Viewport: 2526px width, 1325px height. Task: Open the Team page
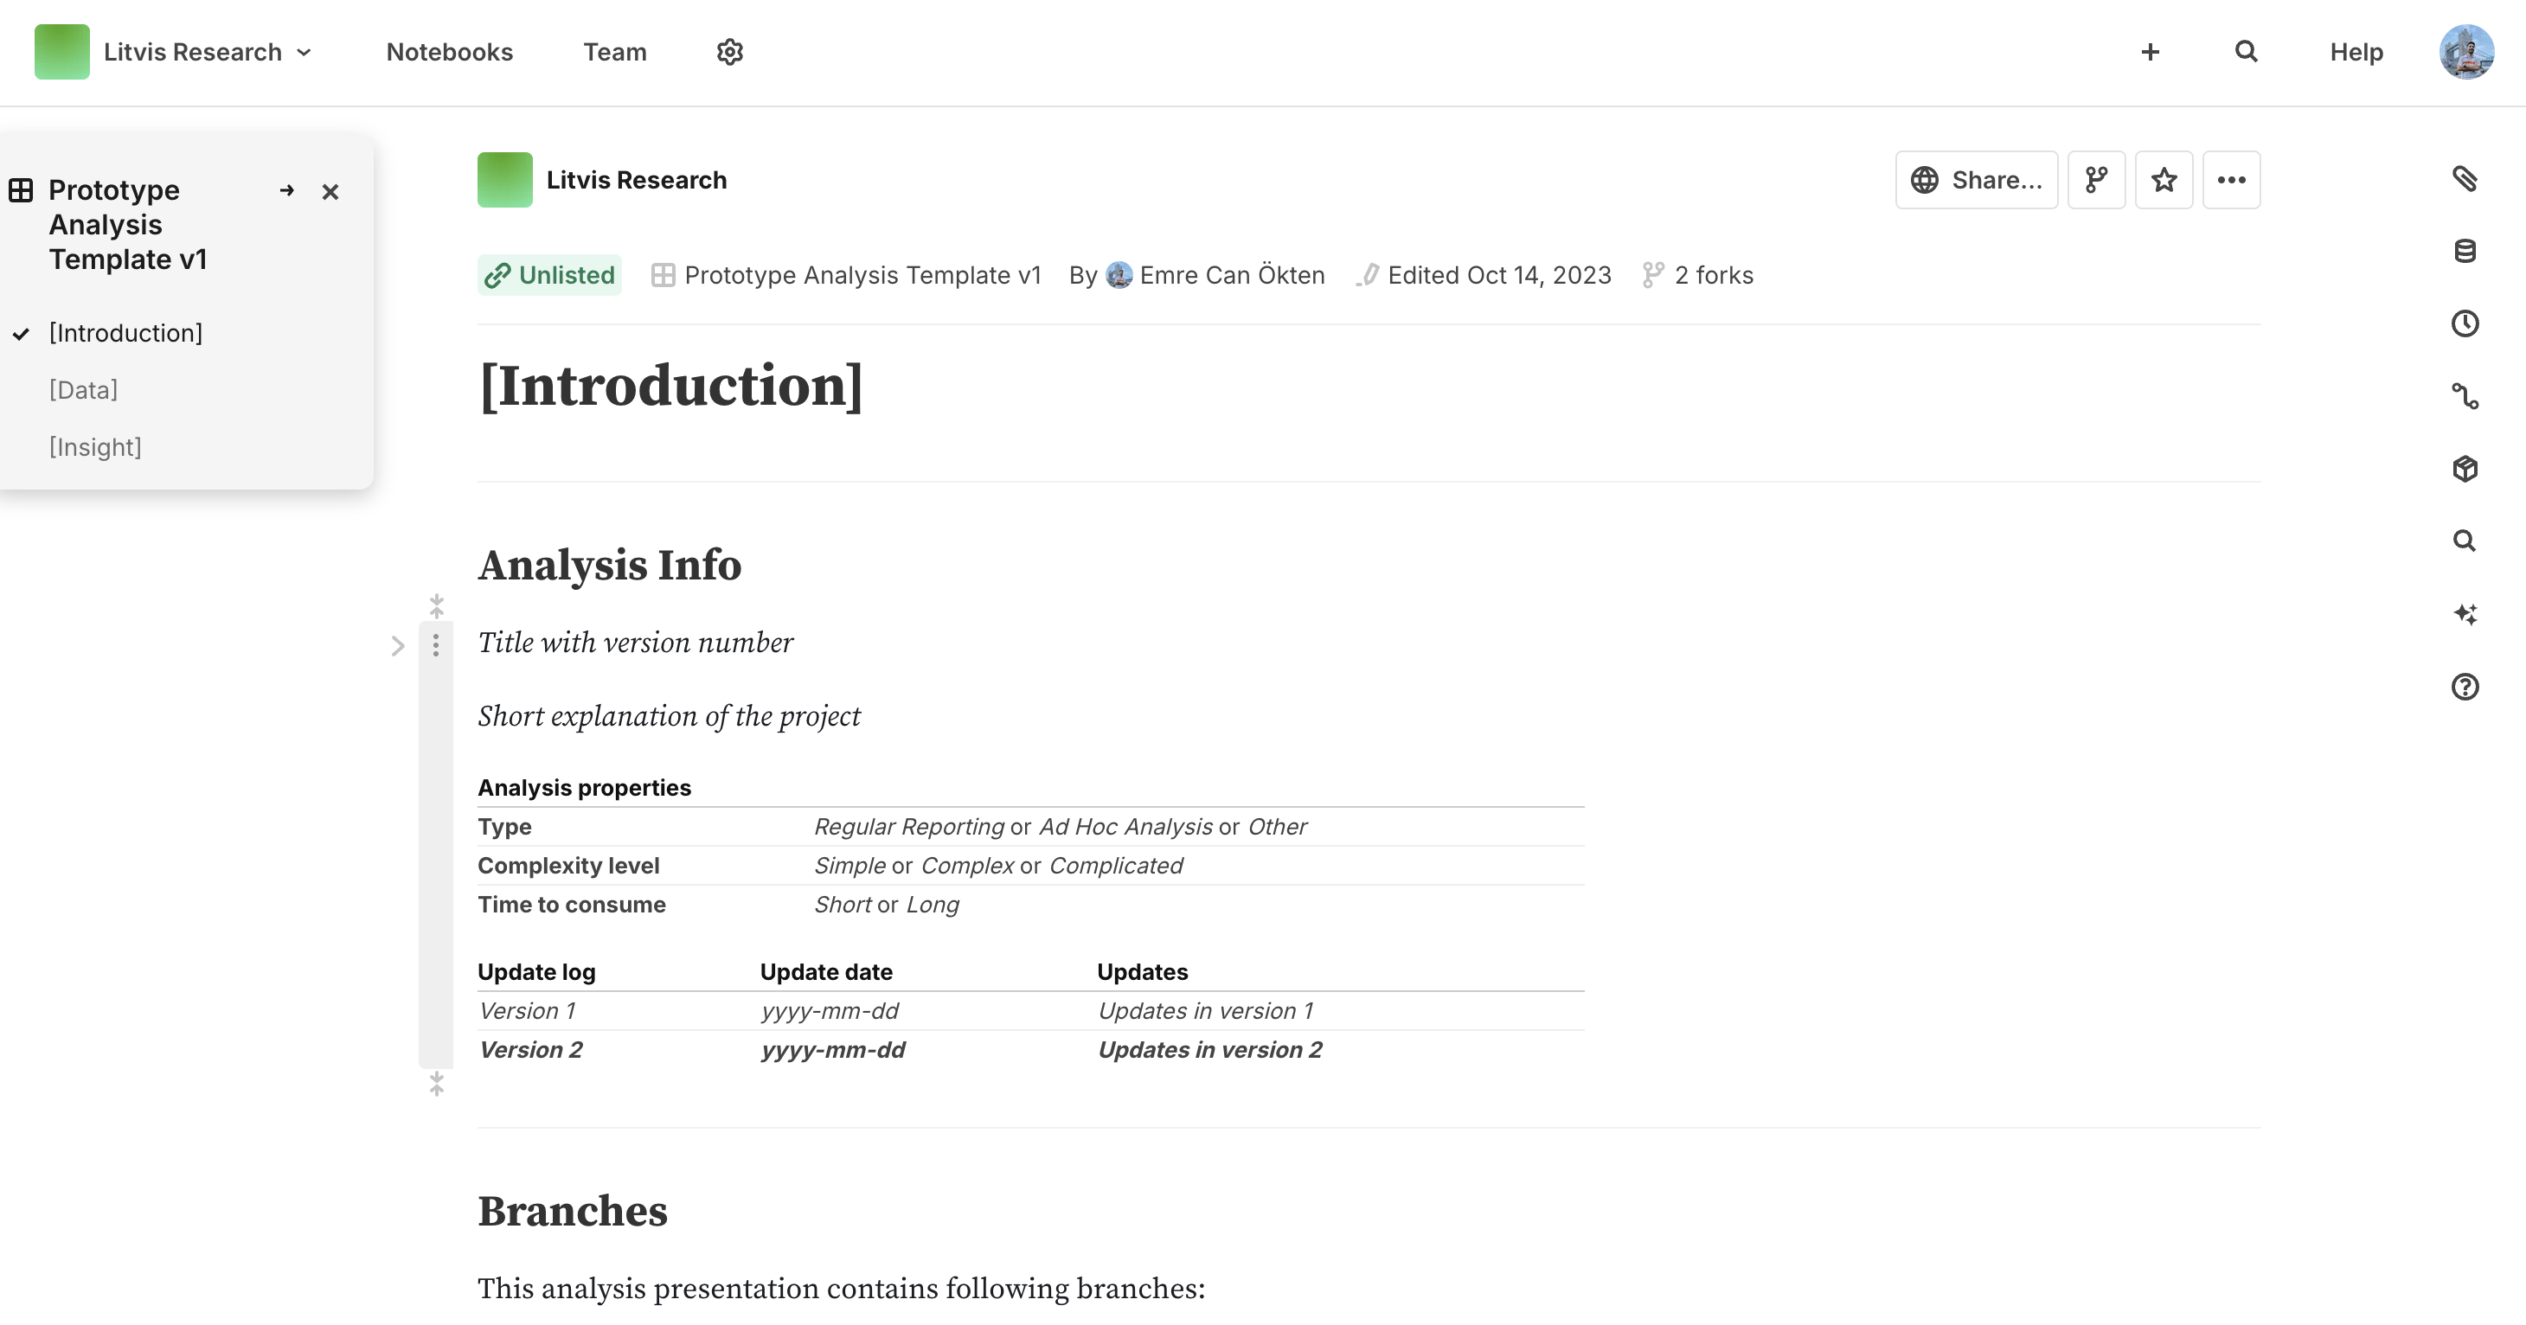(615, 52)
